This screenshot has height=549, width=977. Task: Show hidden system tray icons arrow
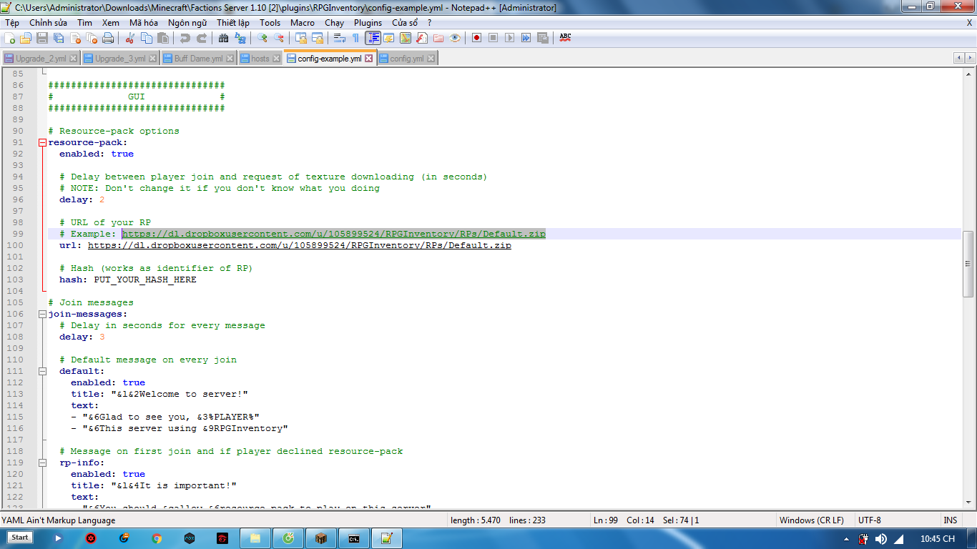point(846,538)
